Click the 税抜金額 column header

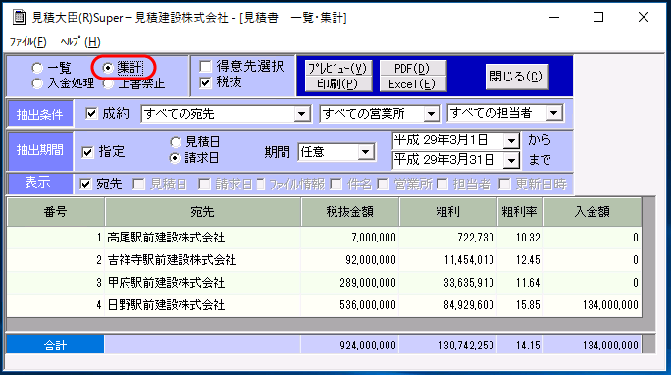click(x=350, y=212)
